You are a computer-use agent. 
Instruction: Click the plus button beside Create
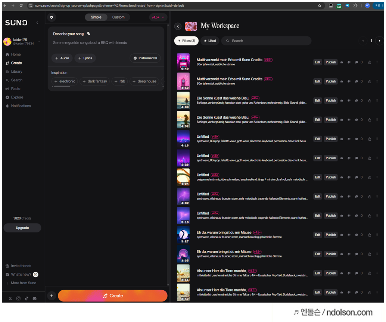52,296
